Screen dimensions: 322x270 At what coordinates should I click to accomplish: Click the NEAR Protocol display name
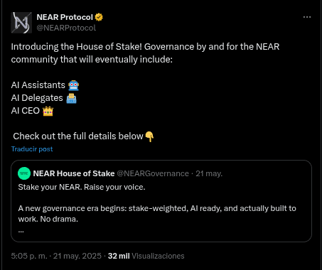pos(65,17)
